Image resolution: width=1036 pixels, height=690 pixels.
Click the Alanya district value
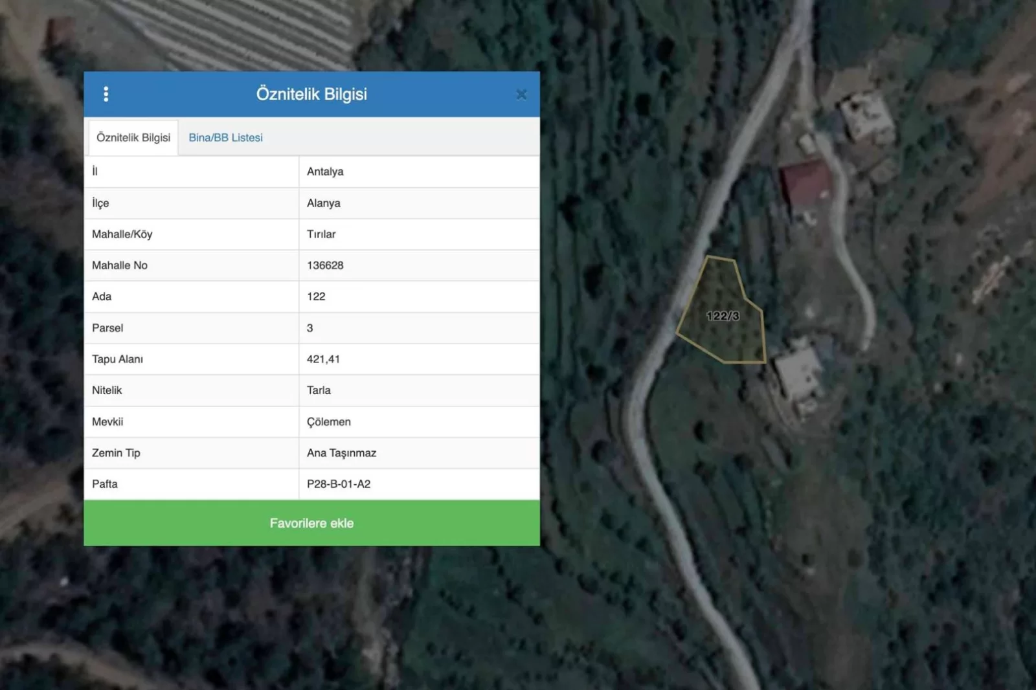point(324,203)
